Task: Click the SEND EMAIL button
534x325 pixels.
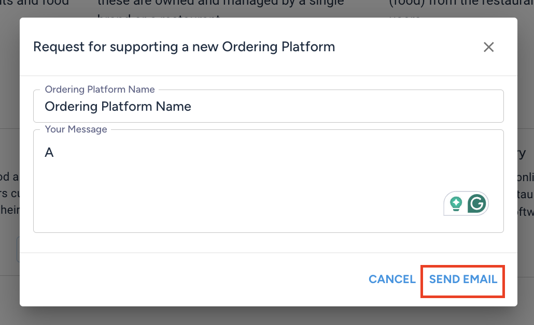Action: (462, 279)
